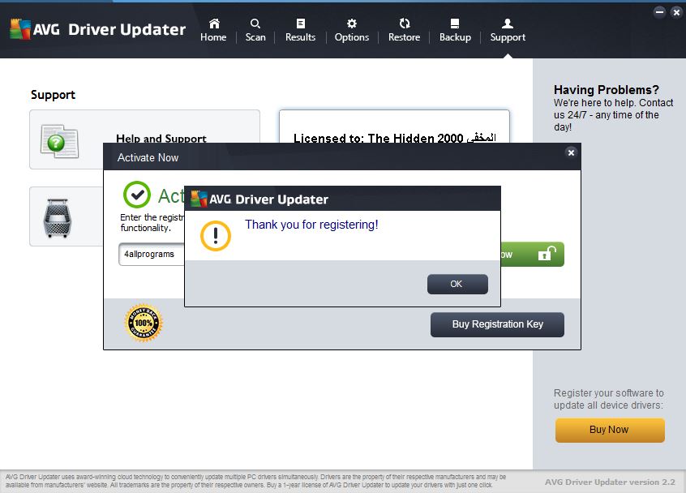The image size is (686, 493).
Task: Switch to the Scan tab
Action: 255,30
